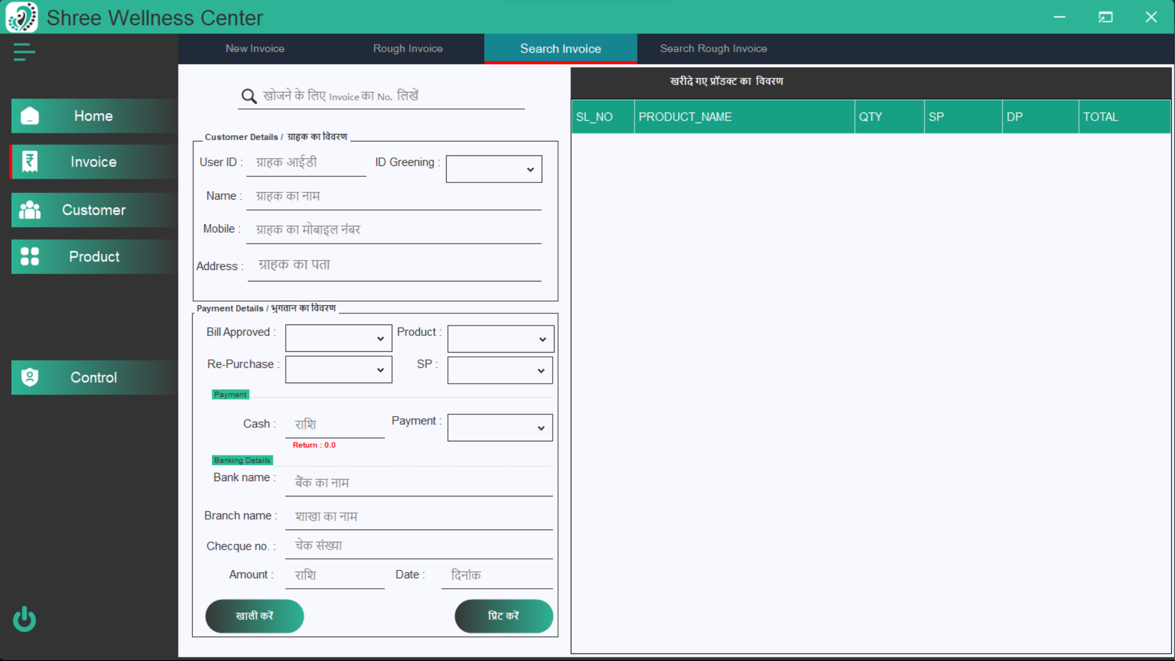
Task: Click the invoice number search field
Action: pyautogui.click(x=392, y=96)
